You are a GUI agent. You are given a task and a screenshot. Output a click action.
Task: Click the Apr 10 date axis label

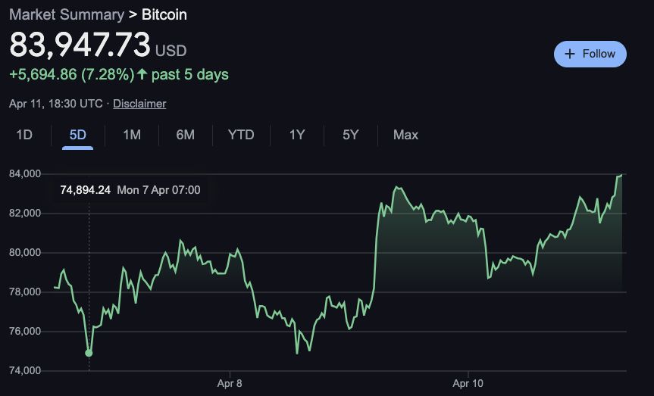pyautogui.click(x=468, y=383)
